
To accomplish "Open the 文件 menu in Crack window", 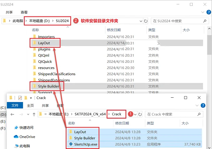I will tap(15, 105).
